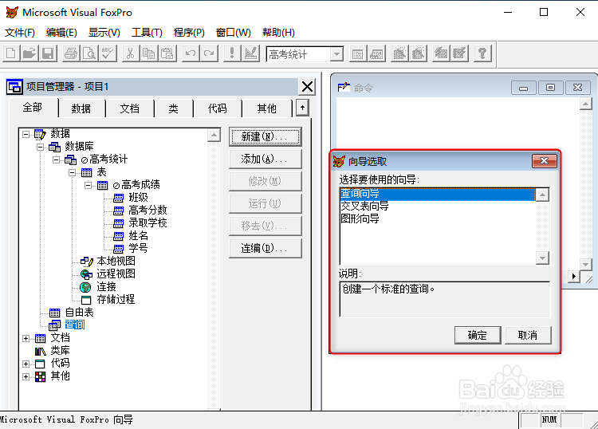
Task: Click the Report wizard toolbar icon
Action: pos(418,53)
